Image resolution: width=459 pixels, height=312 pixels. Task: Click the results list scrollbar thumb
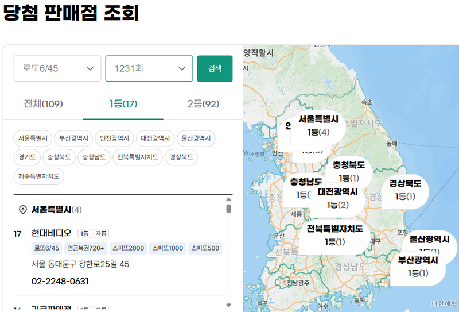click(228, 209)
